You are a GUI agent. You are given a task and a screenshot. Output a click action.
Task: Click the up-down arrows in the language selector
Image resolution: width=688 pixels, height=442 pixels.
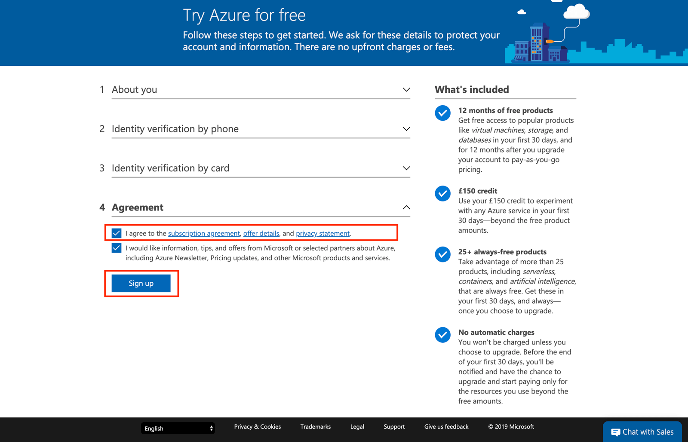(211, 428)
